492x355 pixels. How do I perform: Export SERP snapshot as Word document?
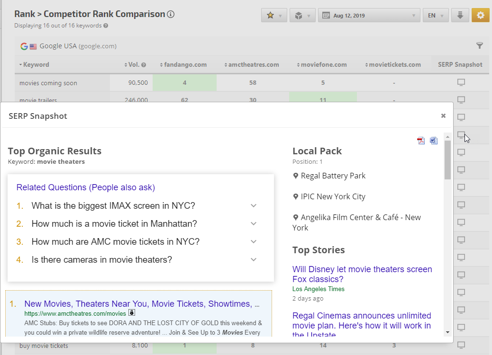coord(434,141)
